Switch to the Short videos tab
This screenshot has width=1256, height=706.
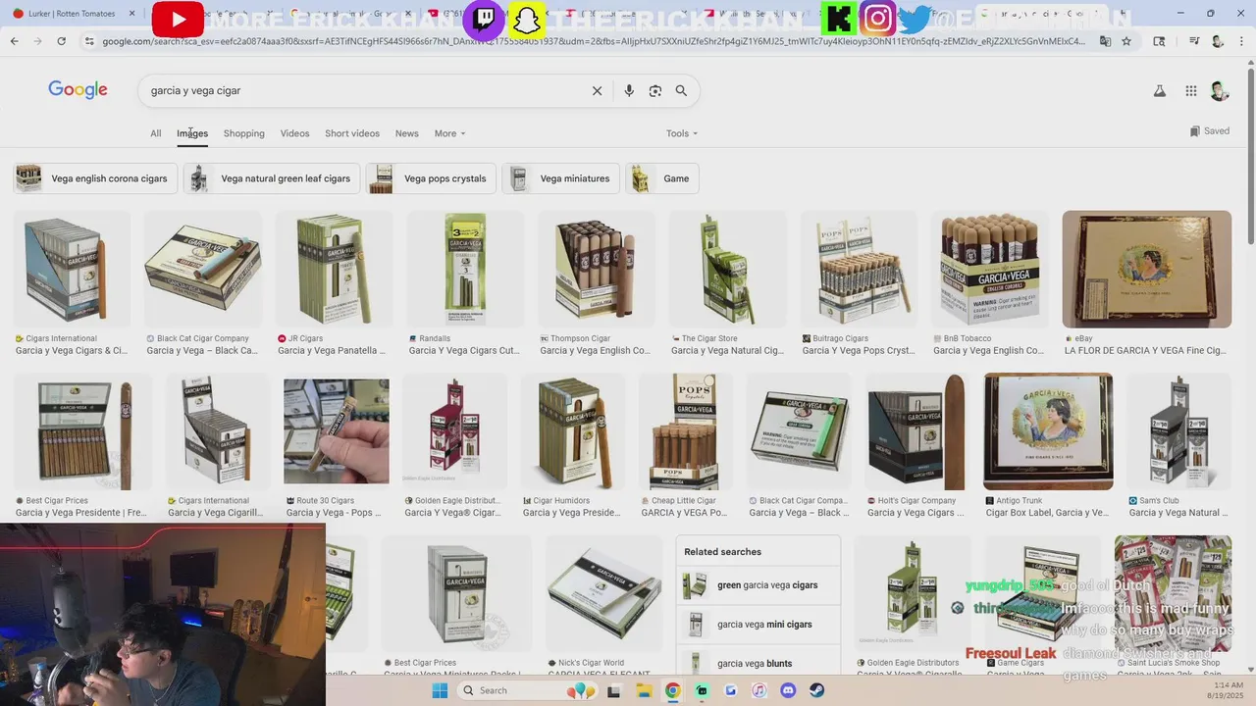pos(351,133)
